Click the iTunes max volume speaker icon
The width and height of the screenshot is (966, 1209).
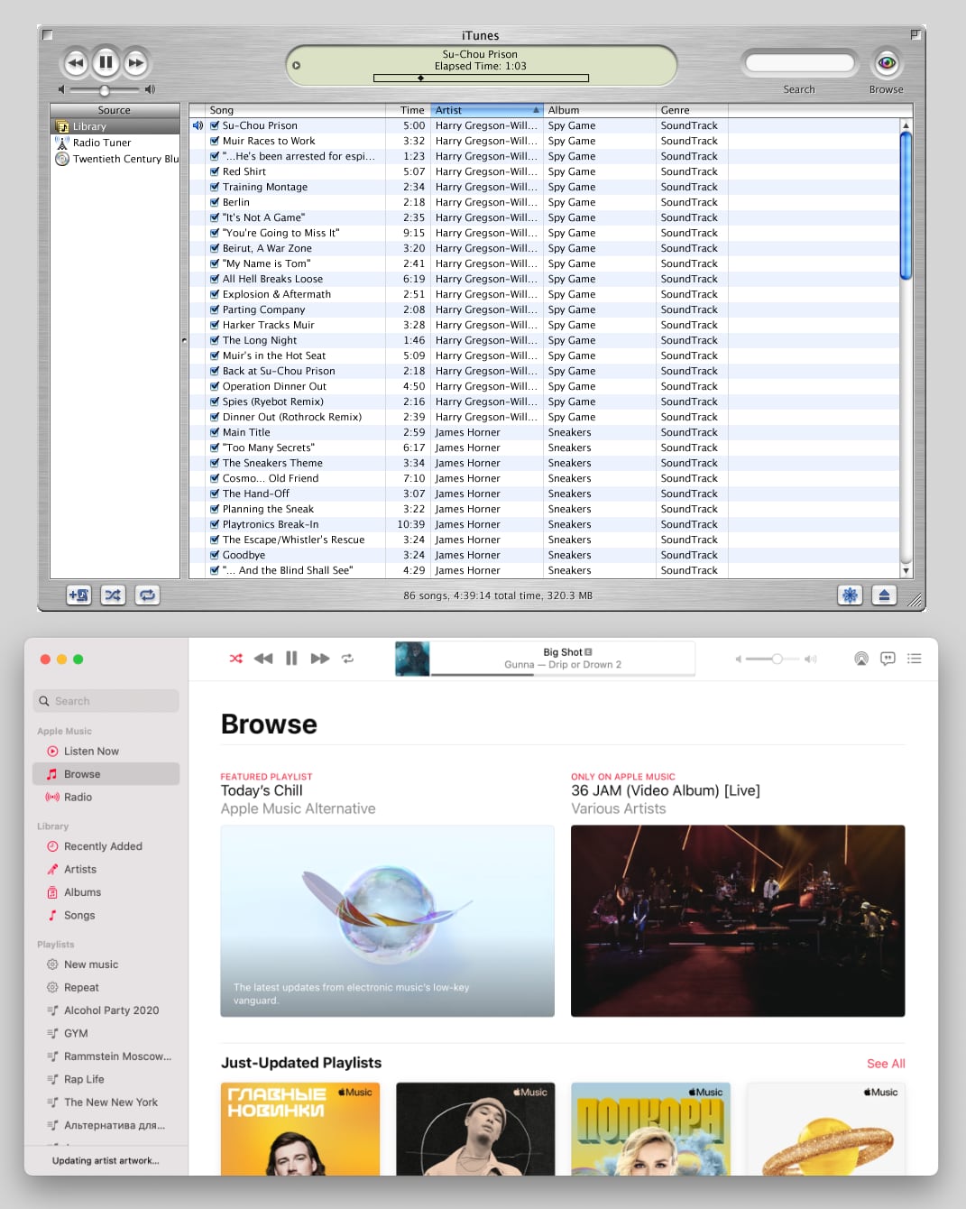[150, 89]
